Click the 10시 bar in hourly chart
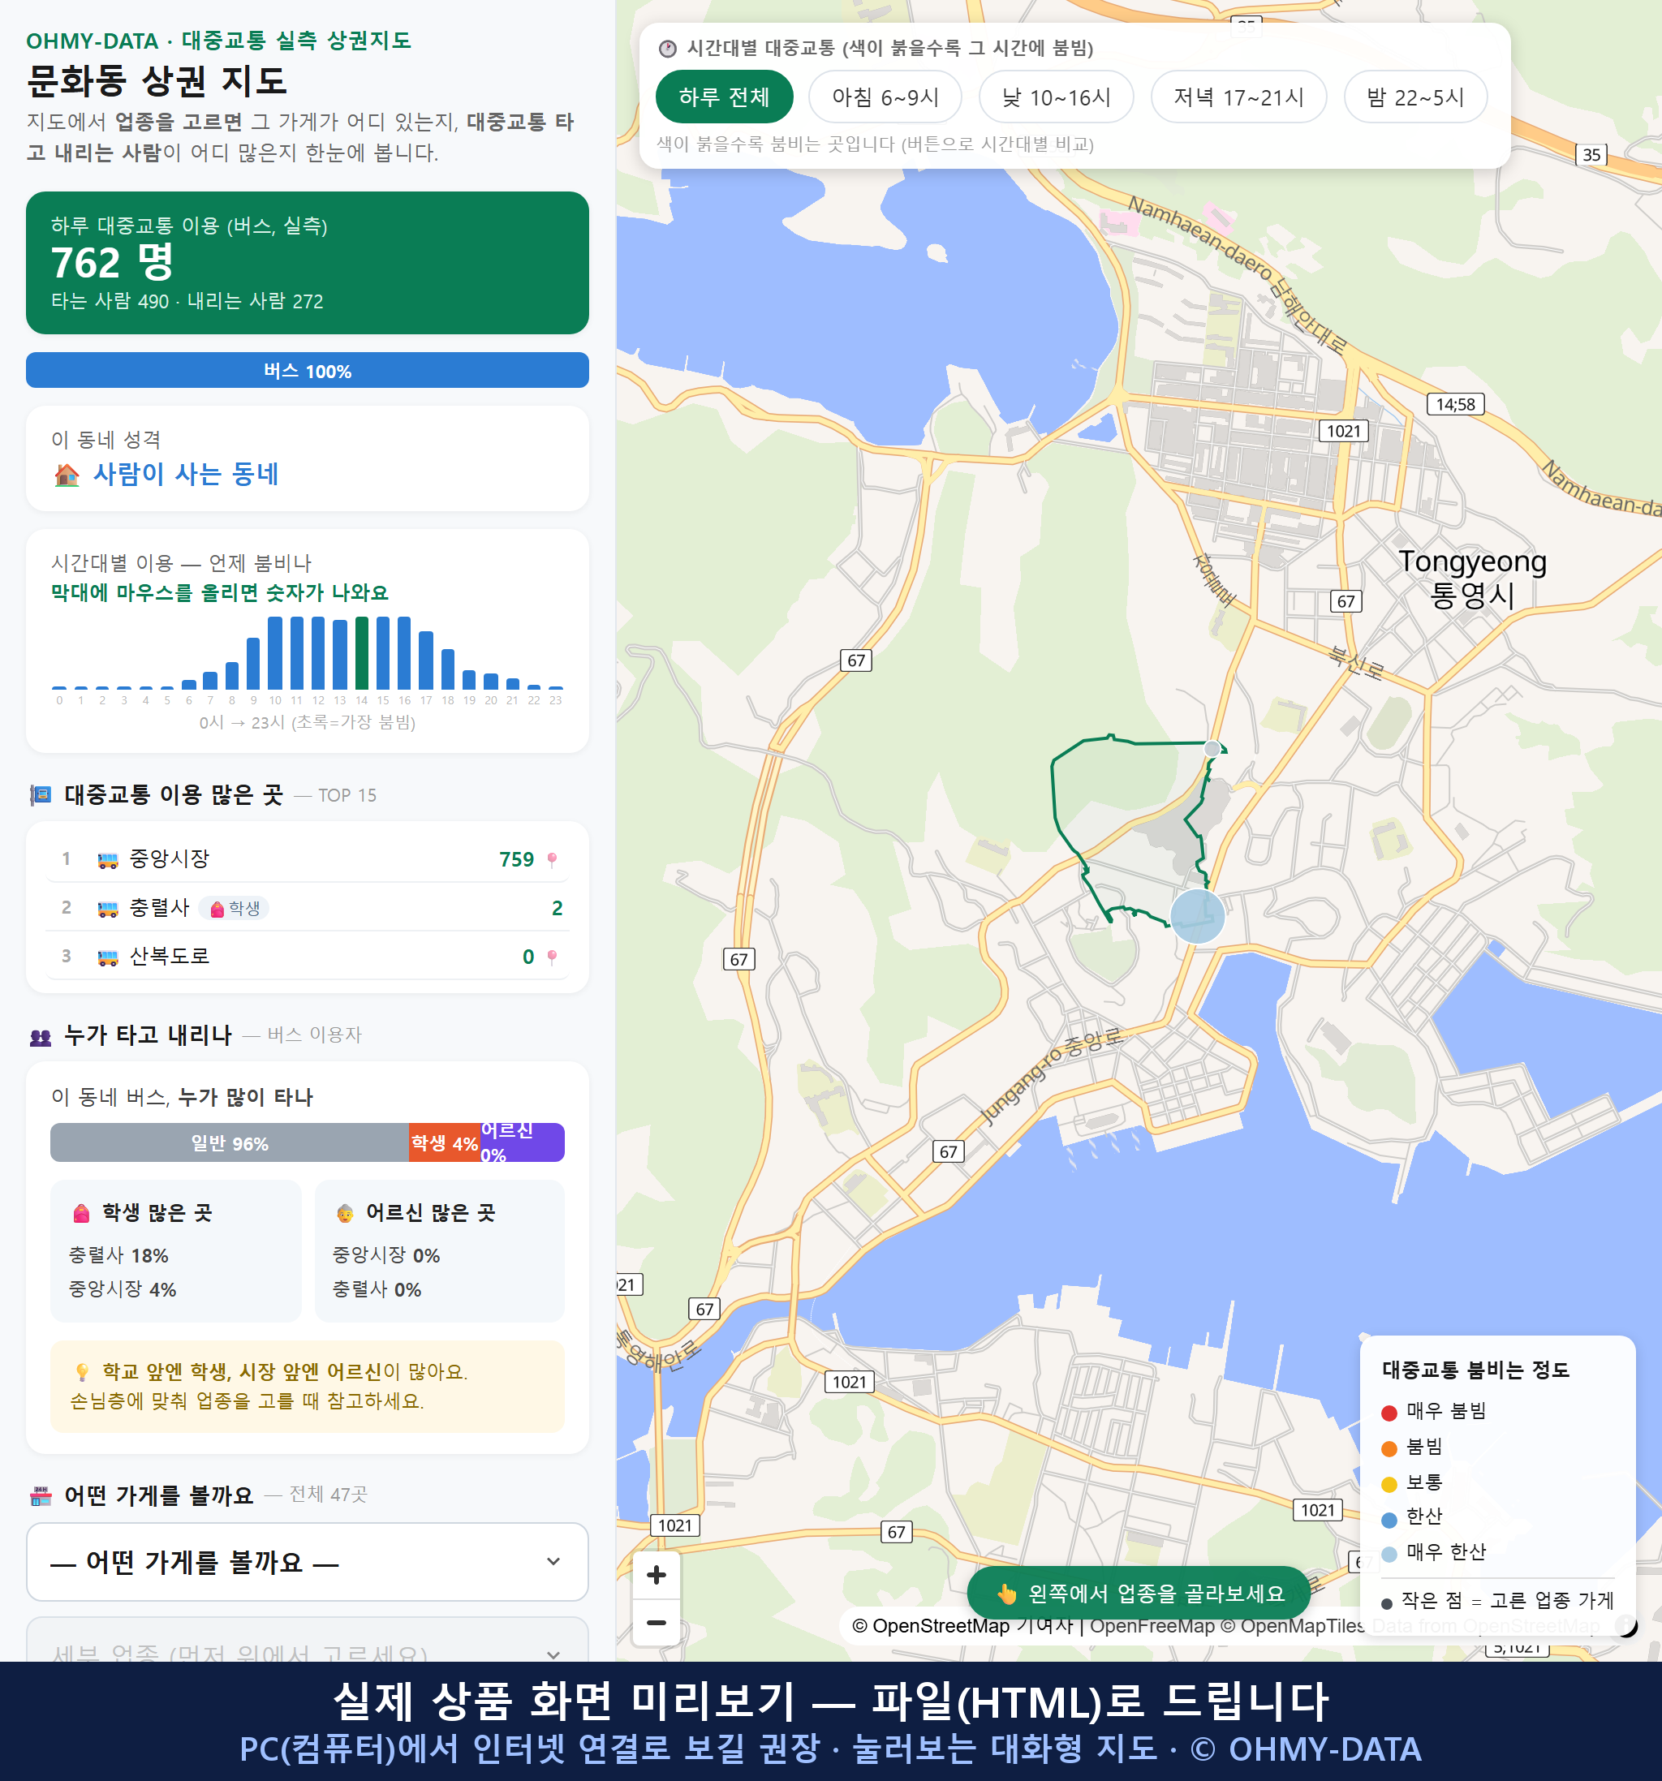The height and width of the screenshot is (1781, 1662). (275, 652)
